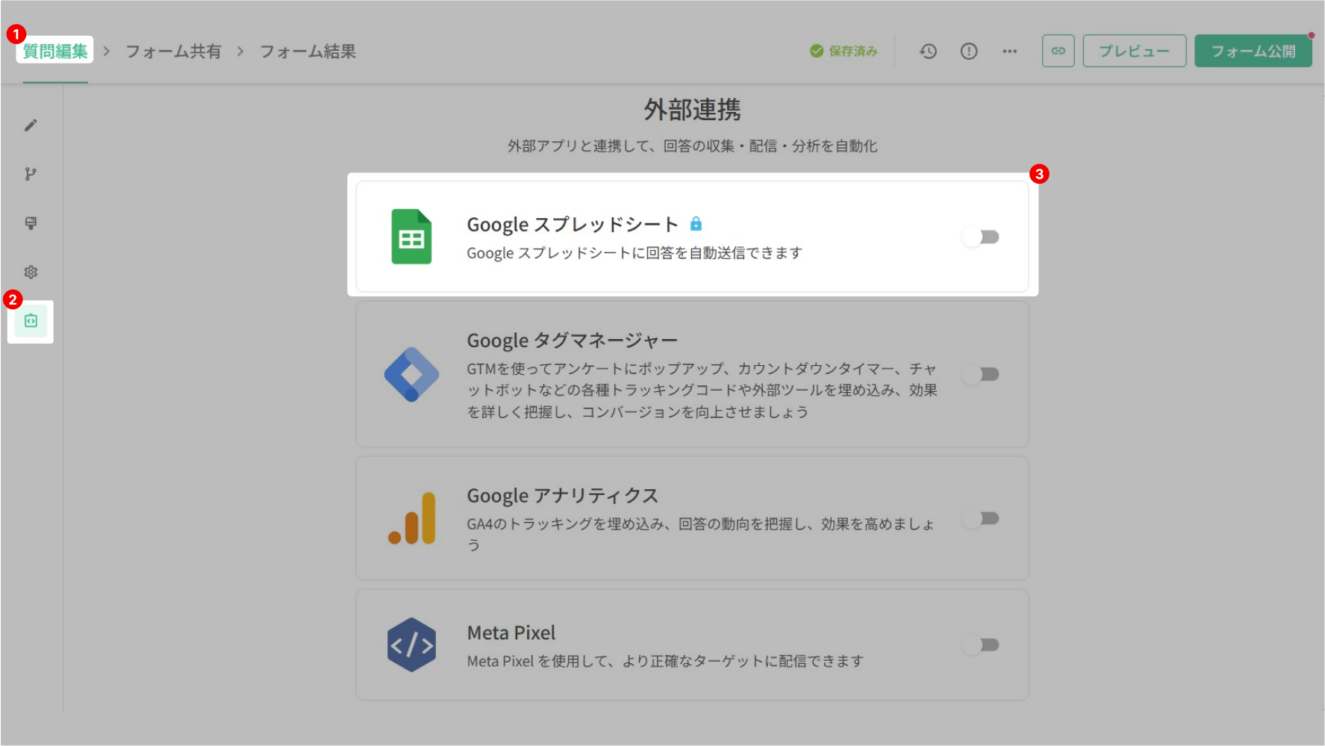This screenshot has width=1325, height=746.
Task: Click the copy link icon button
Action: 1059,51
